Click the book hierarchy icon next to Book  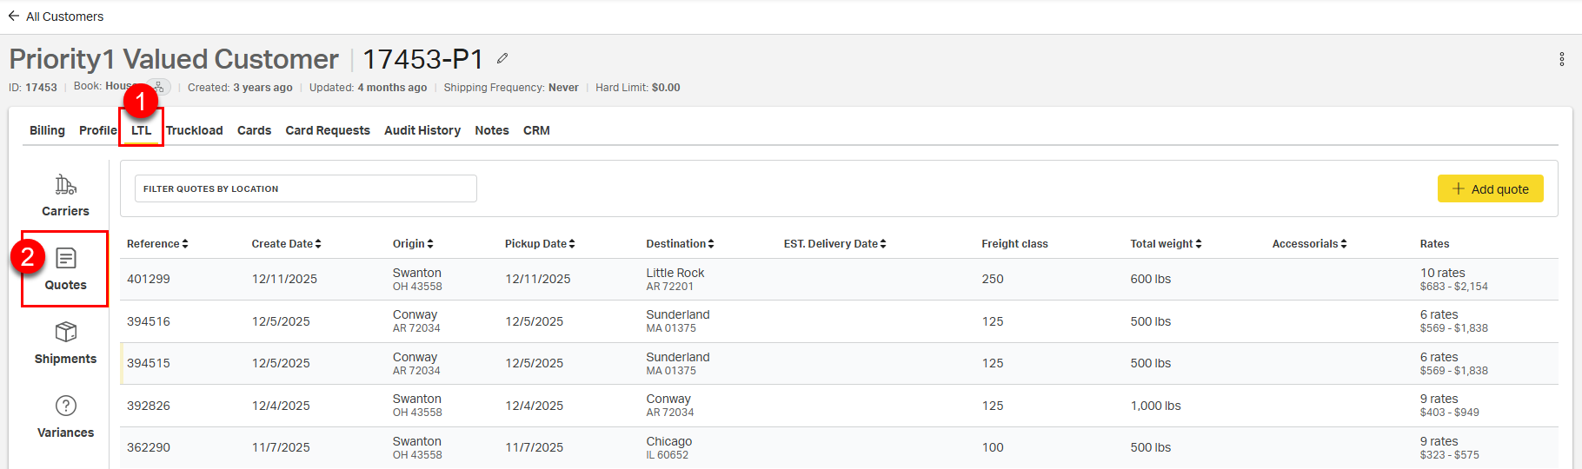point(159,87)
